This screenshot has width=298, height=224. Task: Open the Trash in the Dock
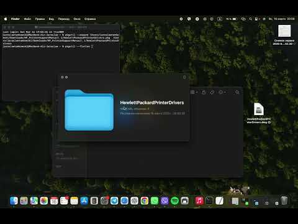284,200
